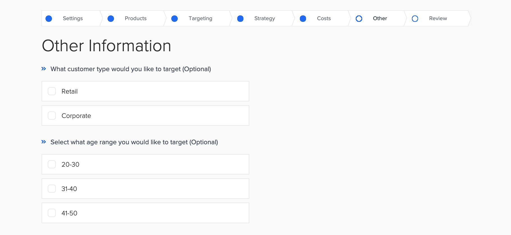Select the 31-40 age range checkbox
This screenshot has width=511, height=235.
(52, 189)
